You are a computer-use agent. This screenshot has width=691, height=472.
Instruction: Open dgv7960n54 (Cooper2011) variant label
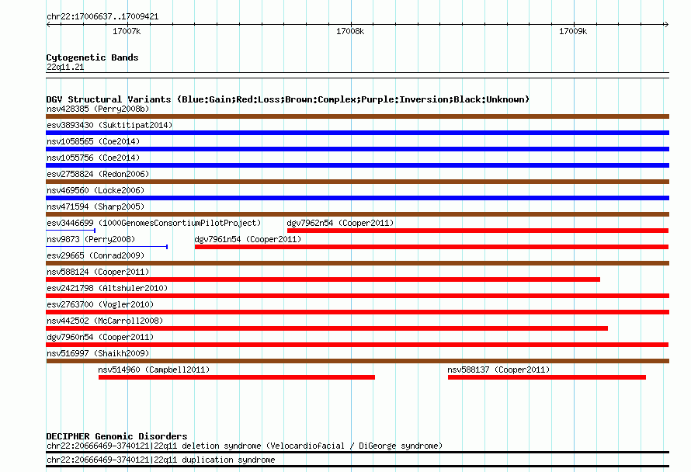point(100,337)
